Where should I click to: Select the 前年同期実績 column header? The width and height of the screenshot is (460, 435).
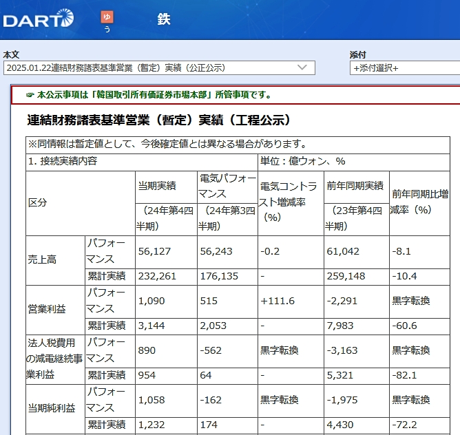click(355, 186)
